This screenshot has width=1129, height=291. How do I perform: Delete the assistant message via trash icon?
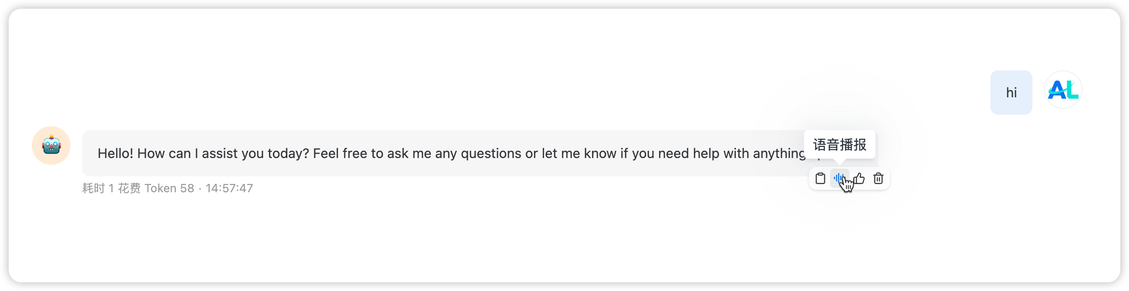tap(878, 179)
